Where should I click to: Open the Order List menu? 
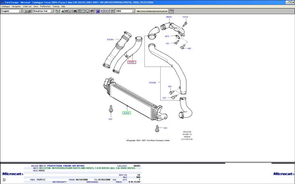tap(27, 7)
